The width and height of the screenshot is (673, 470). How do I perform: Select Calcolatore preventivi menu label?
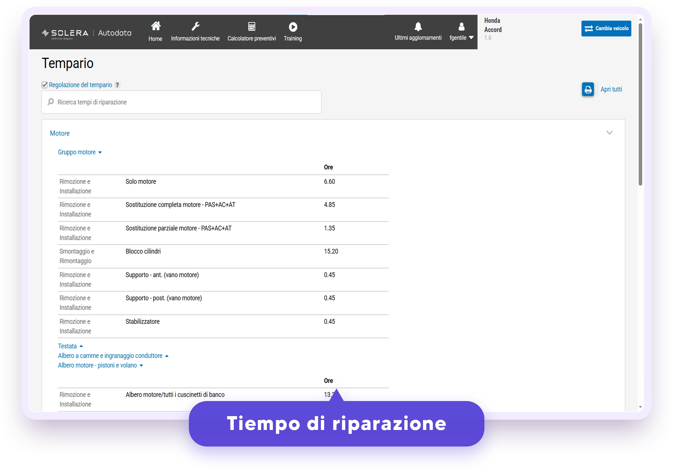[252, 39]
